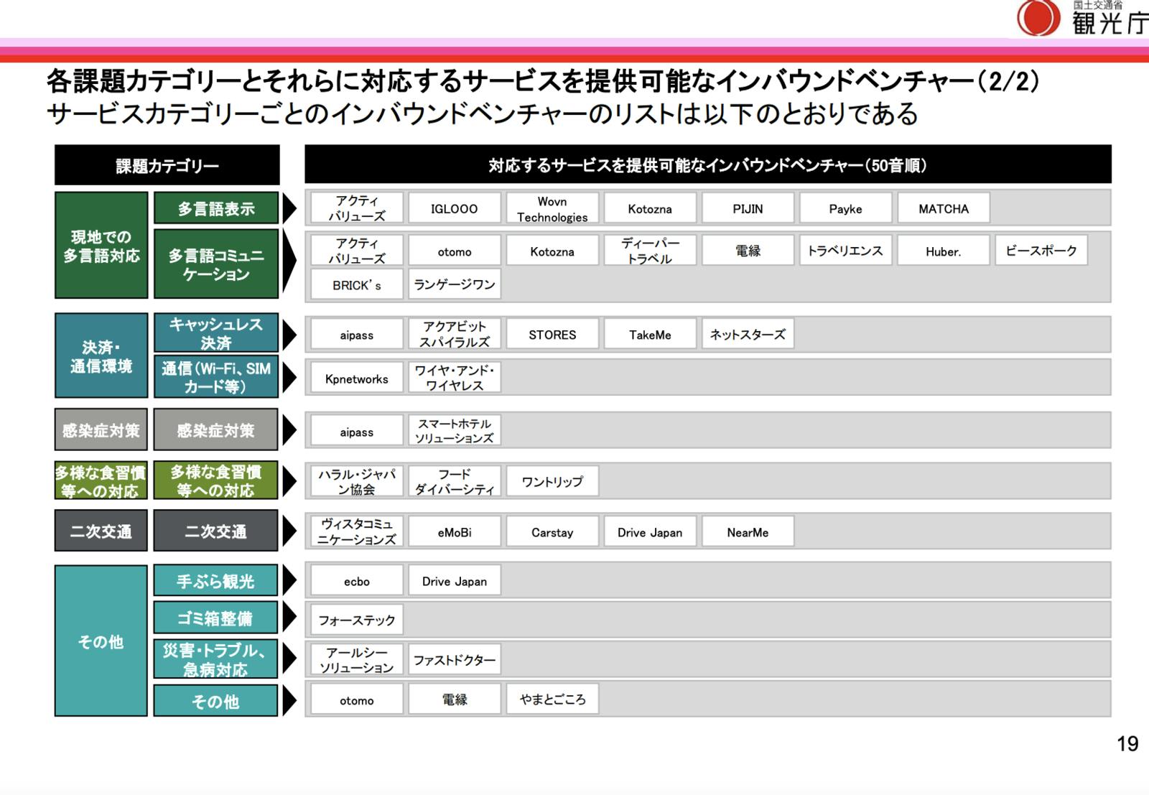Click 電縁 in the 多言語コミュニケーション row
1149x795 pixels.
point(748,251)
